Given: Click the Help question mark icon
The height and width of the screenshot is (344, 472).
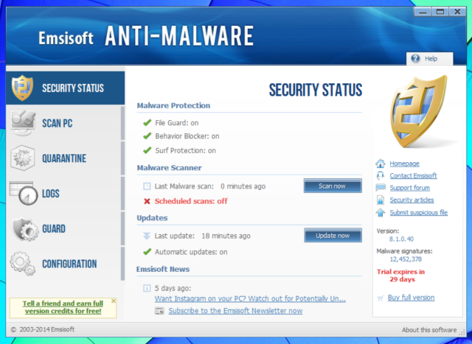Looking at the screenshot, I should (416, 58).
